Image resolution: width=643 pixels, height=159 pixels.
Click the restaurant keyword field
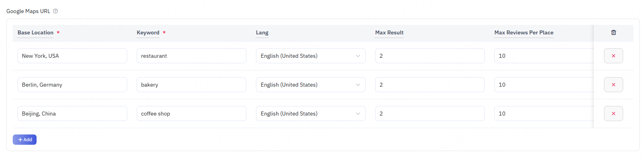[191, 56]
